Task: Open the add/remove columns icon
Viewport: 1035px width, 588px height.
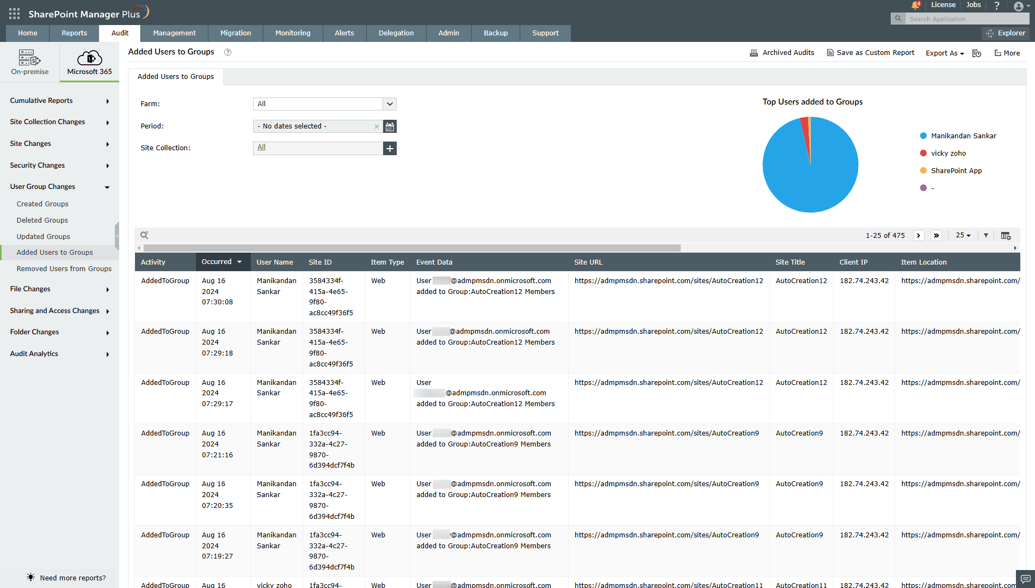Action: click(1006, 235)
